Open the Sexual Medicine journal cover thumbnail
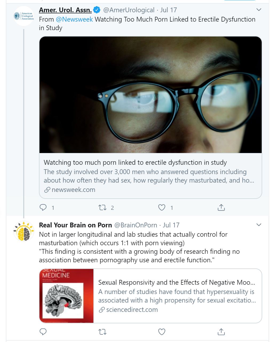 click(x=67, y=296)
